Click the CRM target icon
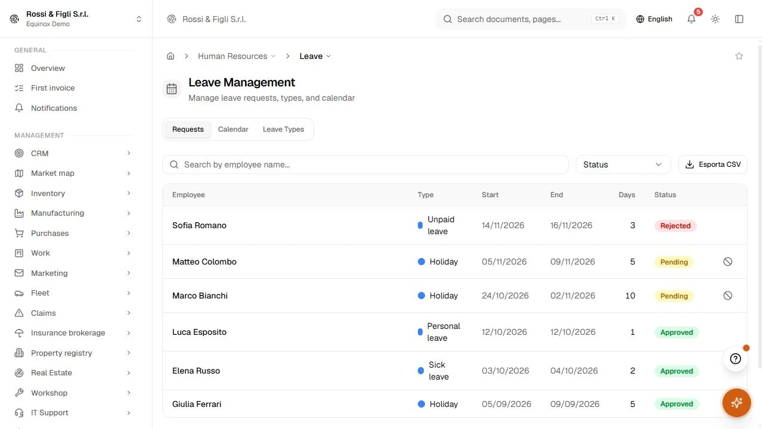763x429 pixels. [19, 153]
